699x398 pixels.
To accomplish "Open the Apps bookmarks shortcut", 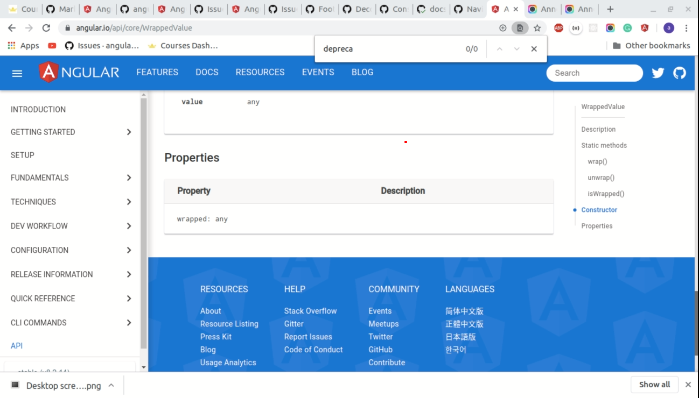I will click(23, 46).
